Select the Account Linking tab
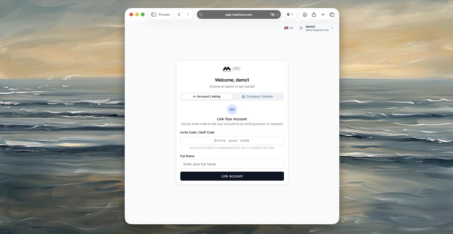Screen dimensions: 453x234 [x=206, y=97]
